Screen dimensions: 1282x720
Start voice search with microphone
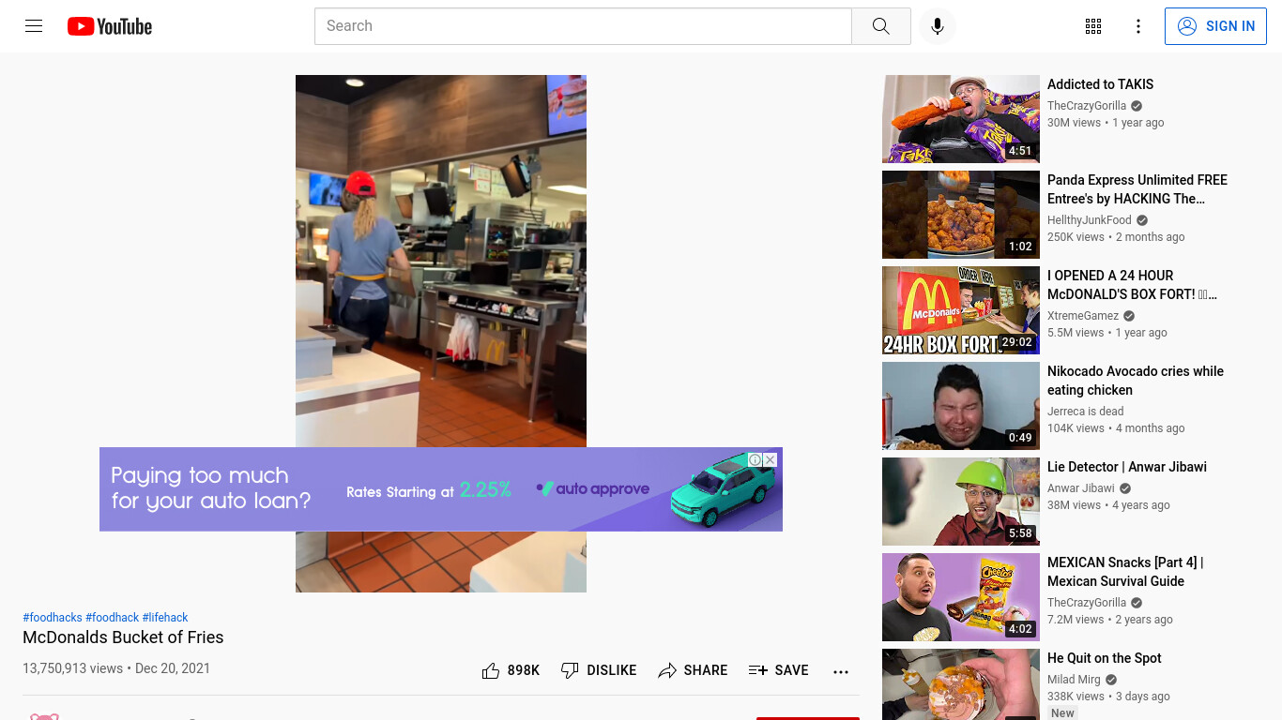pyautogui.click(x=937, y=26)
